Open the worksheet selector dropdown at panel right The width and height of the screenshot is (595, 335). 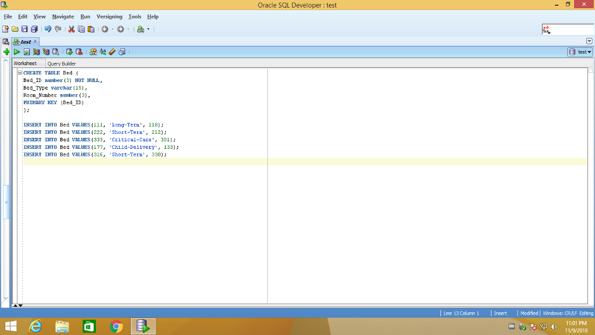[x=589, y=41]
